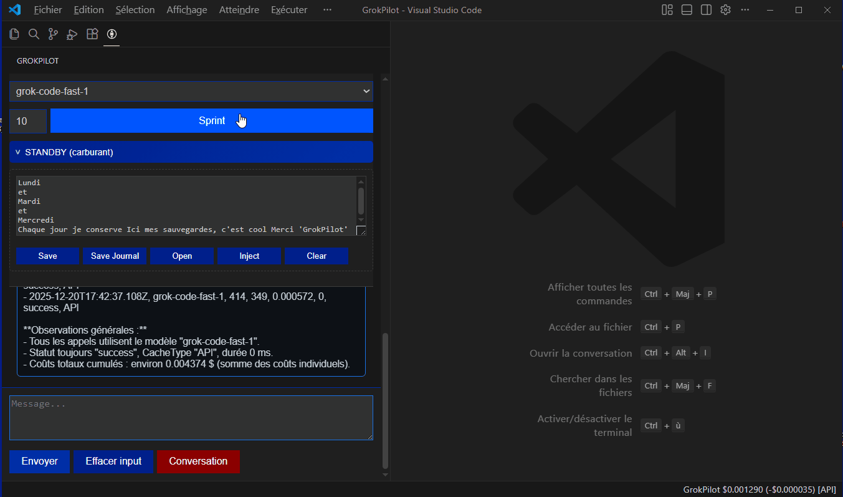
Task: Open the Explorer view icon
Action: coord(14,34)
